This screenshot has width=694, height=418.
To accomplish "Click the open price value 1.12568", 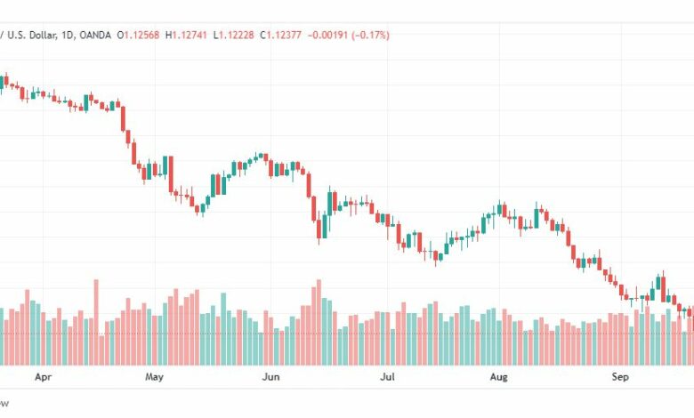I will [x=141, y=35].
